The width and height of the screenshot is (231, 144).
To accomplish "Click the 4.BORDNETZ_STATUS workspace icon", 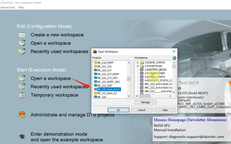I will click(142, 80).
